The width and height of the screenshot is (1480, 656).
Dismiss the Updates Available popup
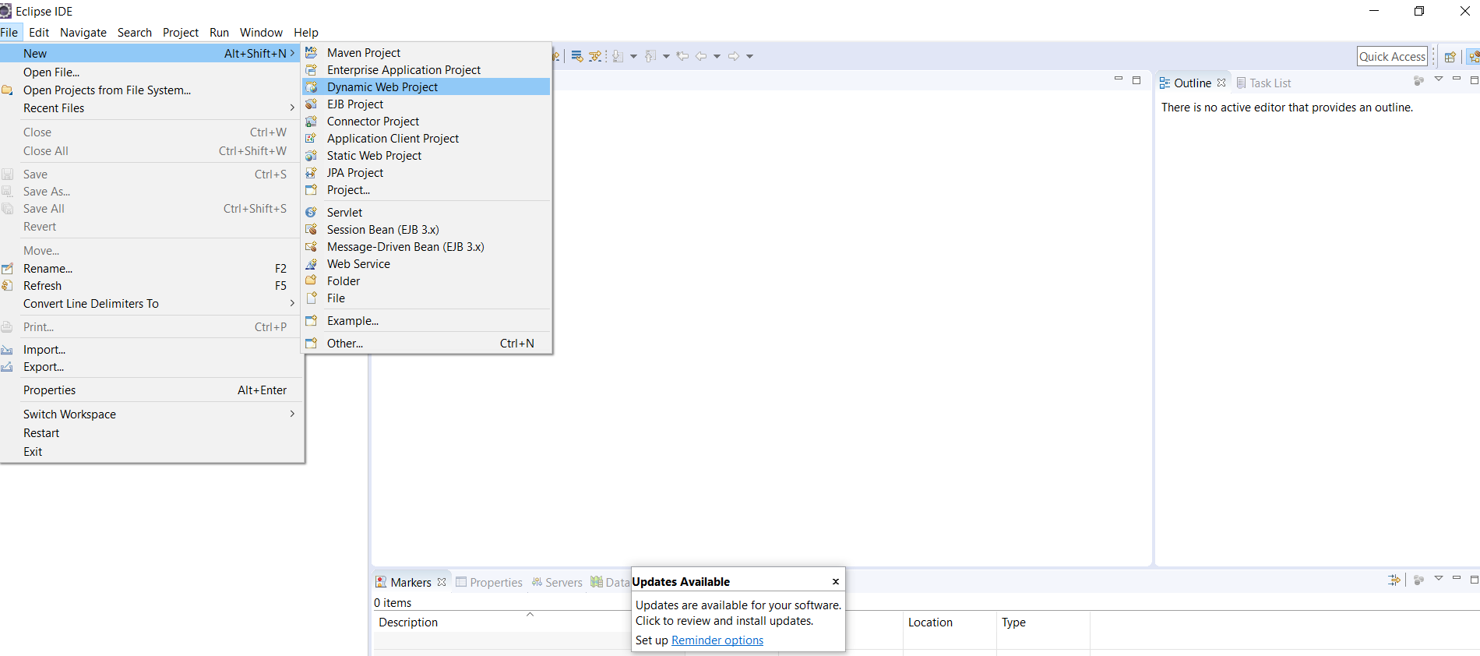tap(835, 582)
